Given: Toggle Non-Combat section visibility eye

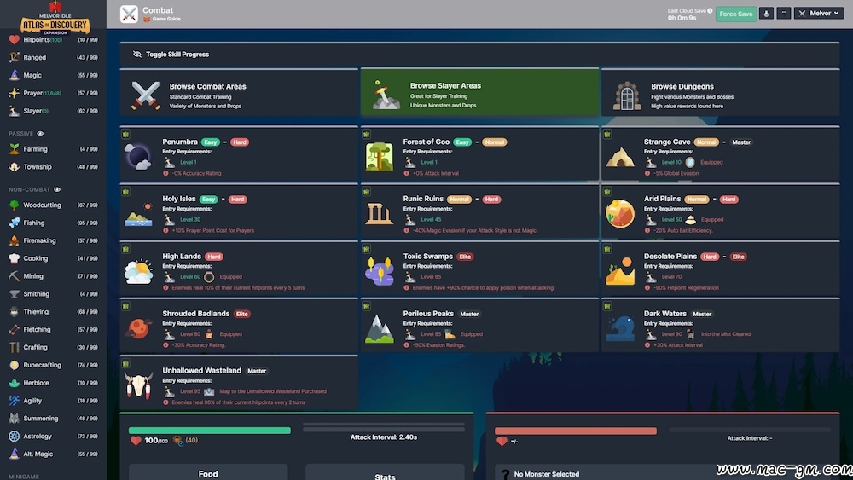Looking at the screenshot, I should tap(57, 189).
